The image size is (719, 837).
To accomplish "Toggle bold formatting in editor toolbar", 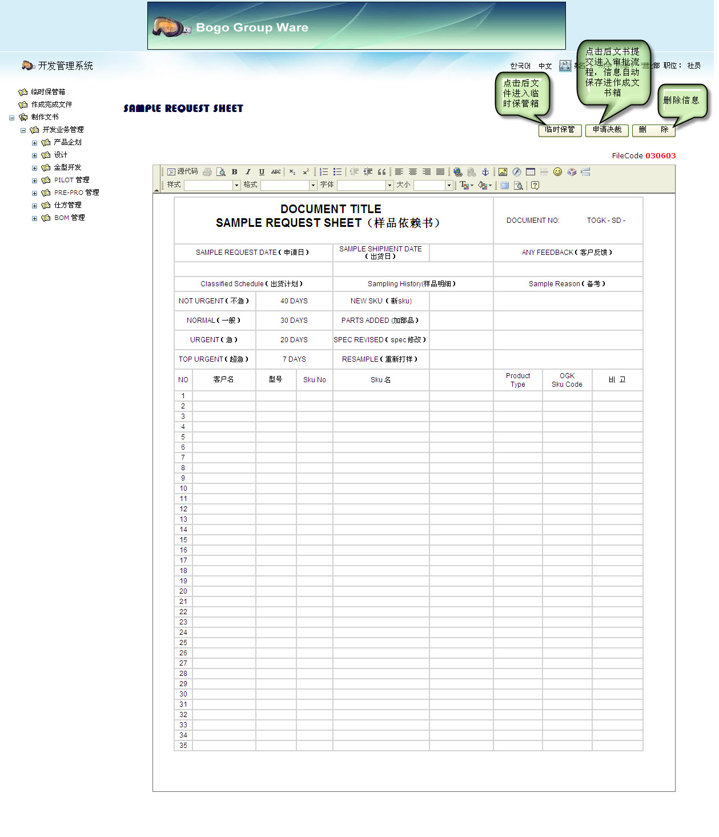I will click(234, 172).
